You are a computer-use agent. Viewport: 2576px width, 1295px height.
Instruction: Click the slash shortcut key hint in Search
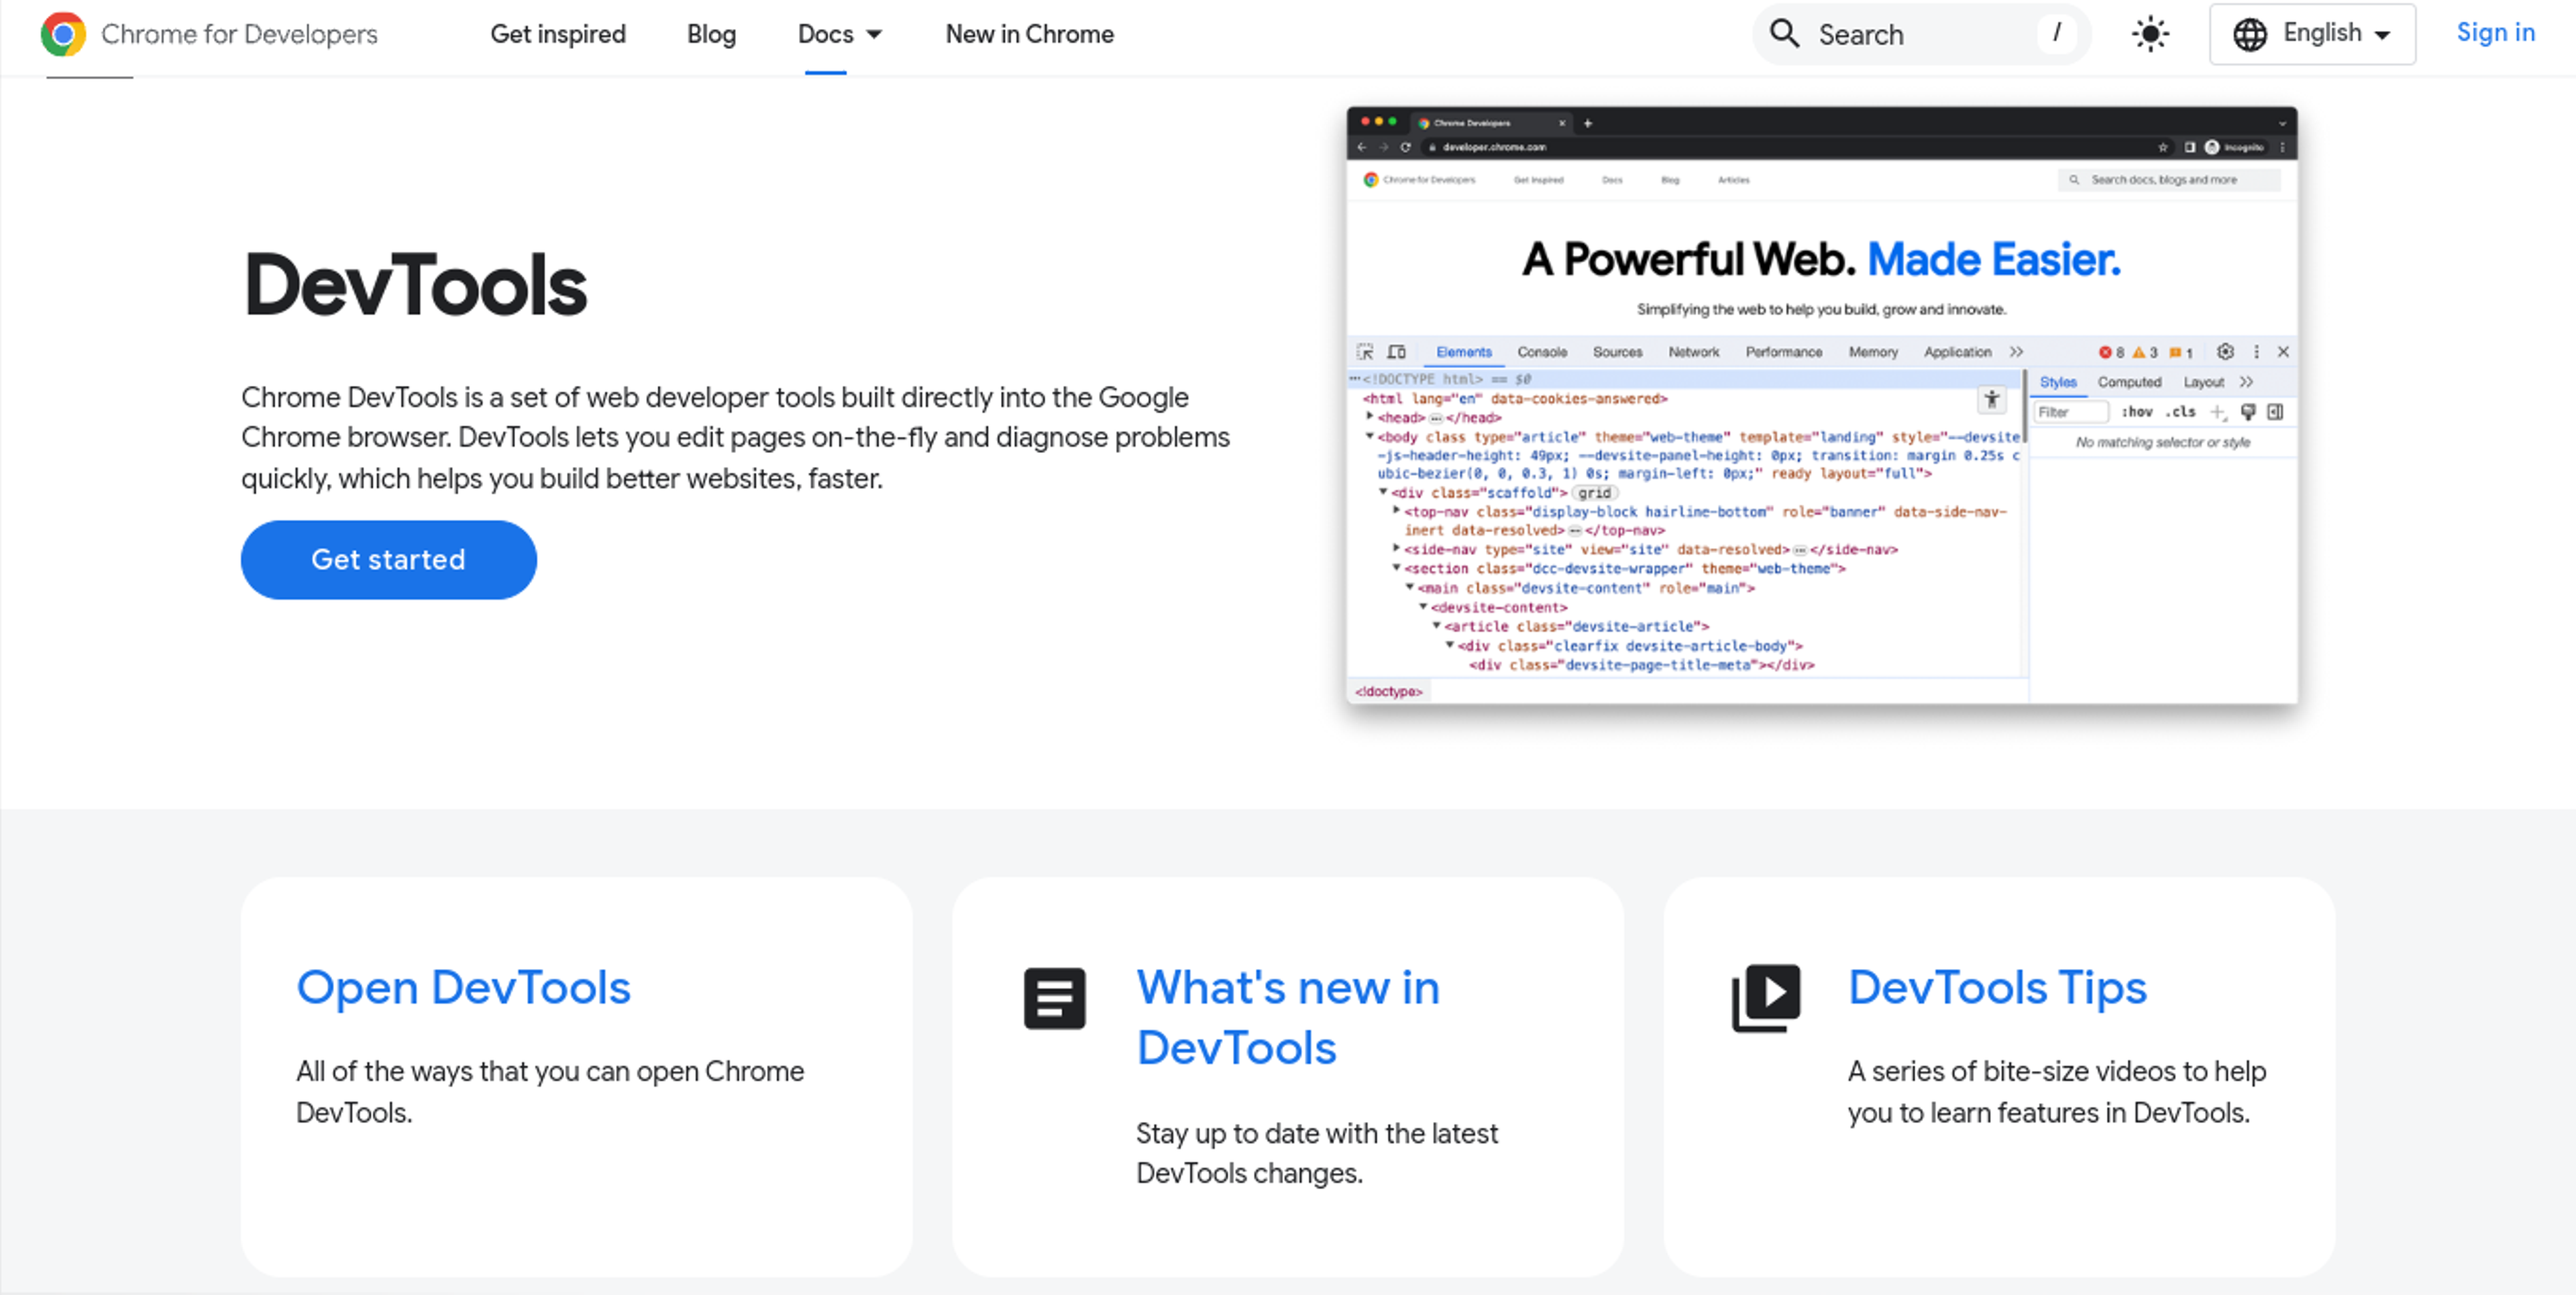(x=2056, y=33)
